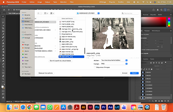
Task: Switch to the Dégradés tab
Action: pos(153,15)
